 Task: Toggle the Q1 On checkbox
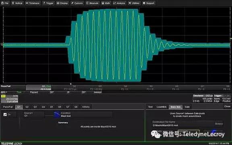tap(5, 114)
